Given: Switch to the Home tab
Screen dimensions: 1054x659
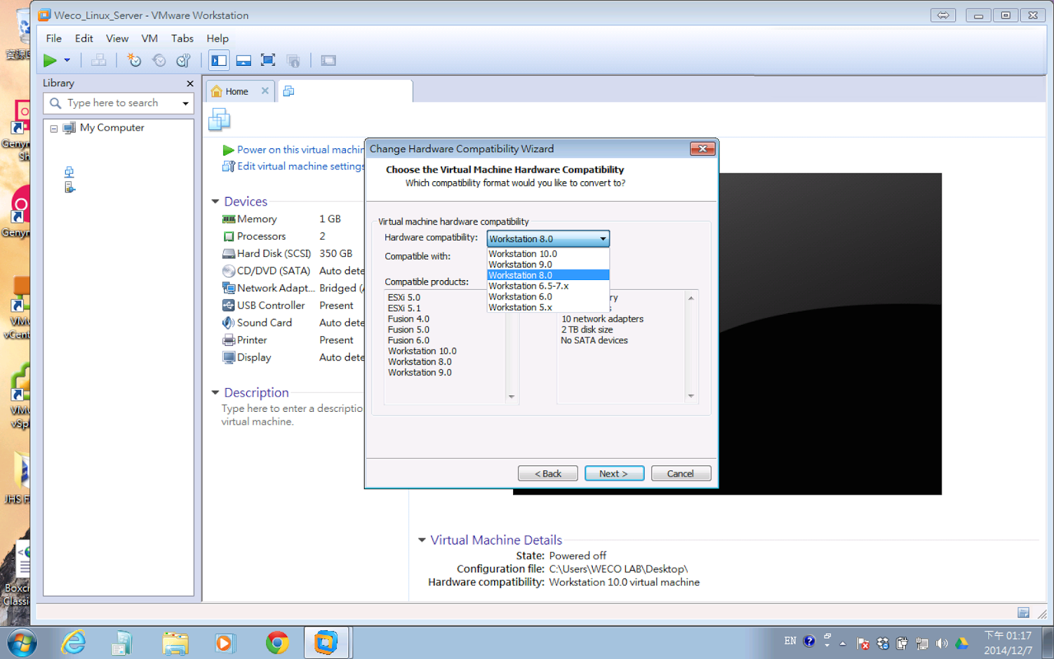Looking at the screenshot, I should click(x=236, y=92).
